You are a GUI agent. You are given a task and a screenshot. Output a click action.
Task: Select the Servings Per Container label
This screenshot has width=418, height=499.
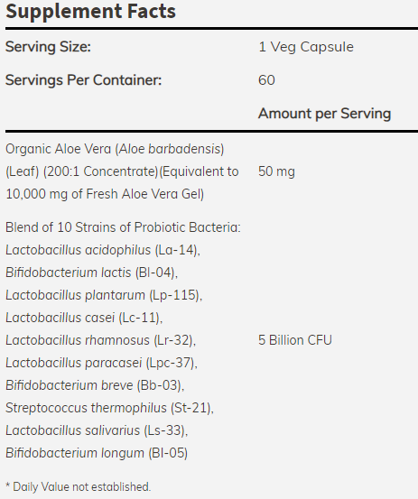83,80
